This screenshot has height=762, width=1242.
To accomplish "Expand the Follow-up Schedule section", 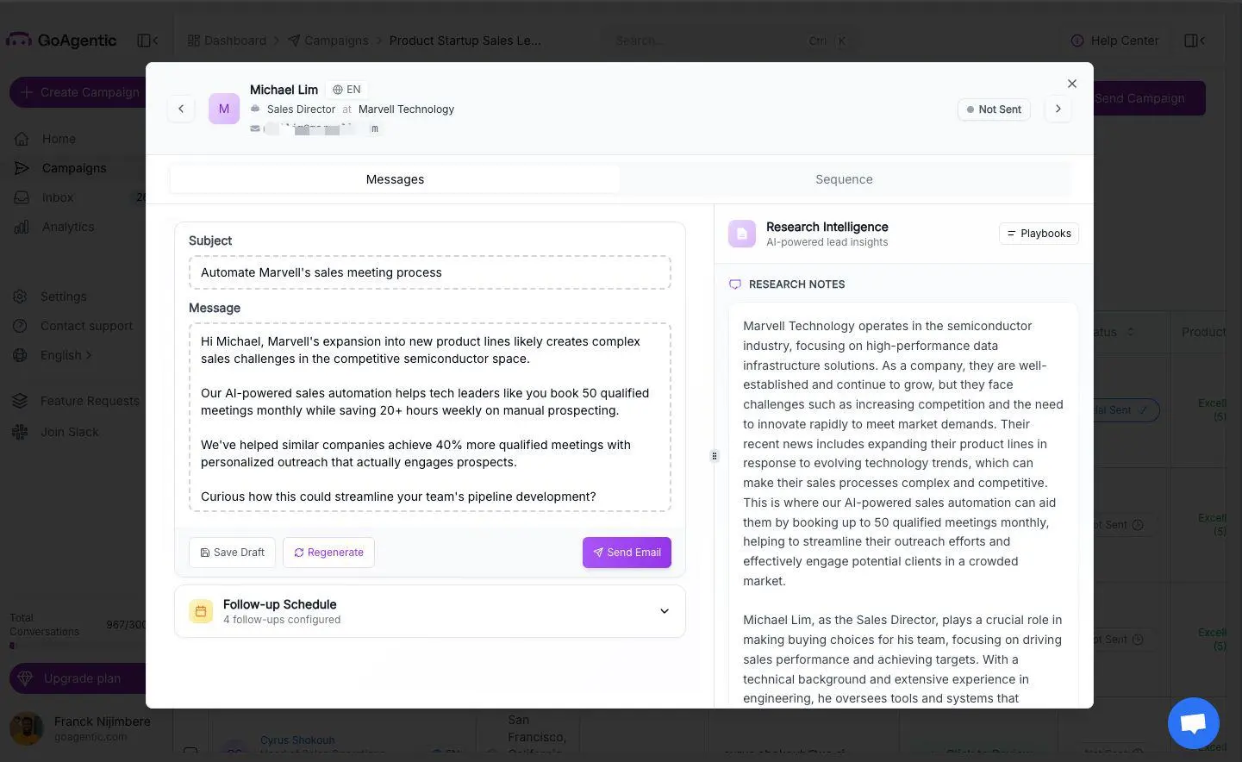I will (x=430, y=611).
